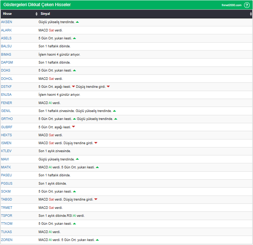Click red down arrow in TABGD row
This screenshot has width=253, height=245.
coord(96,199)
